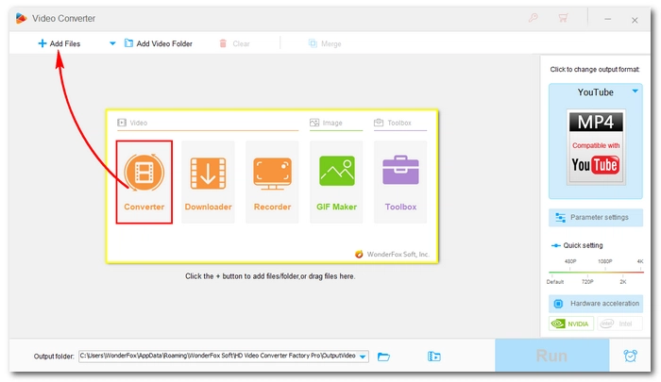Select the Image section header

click(327, 123)
